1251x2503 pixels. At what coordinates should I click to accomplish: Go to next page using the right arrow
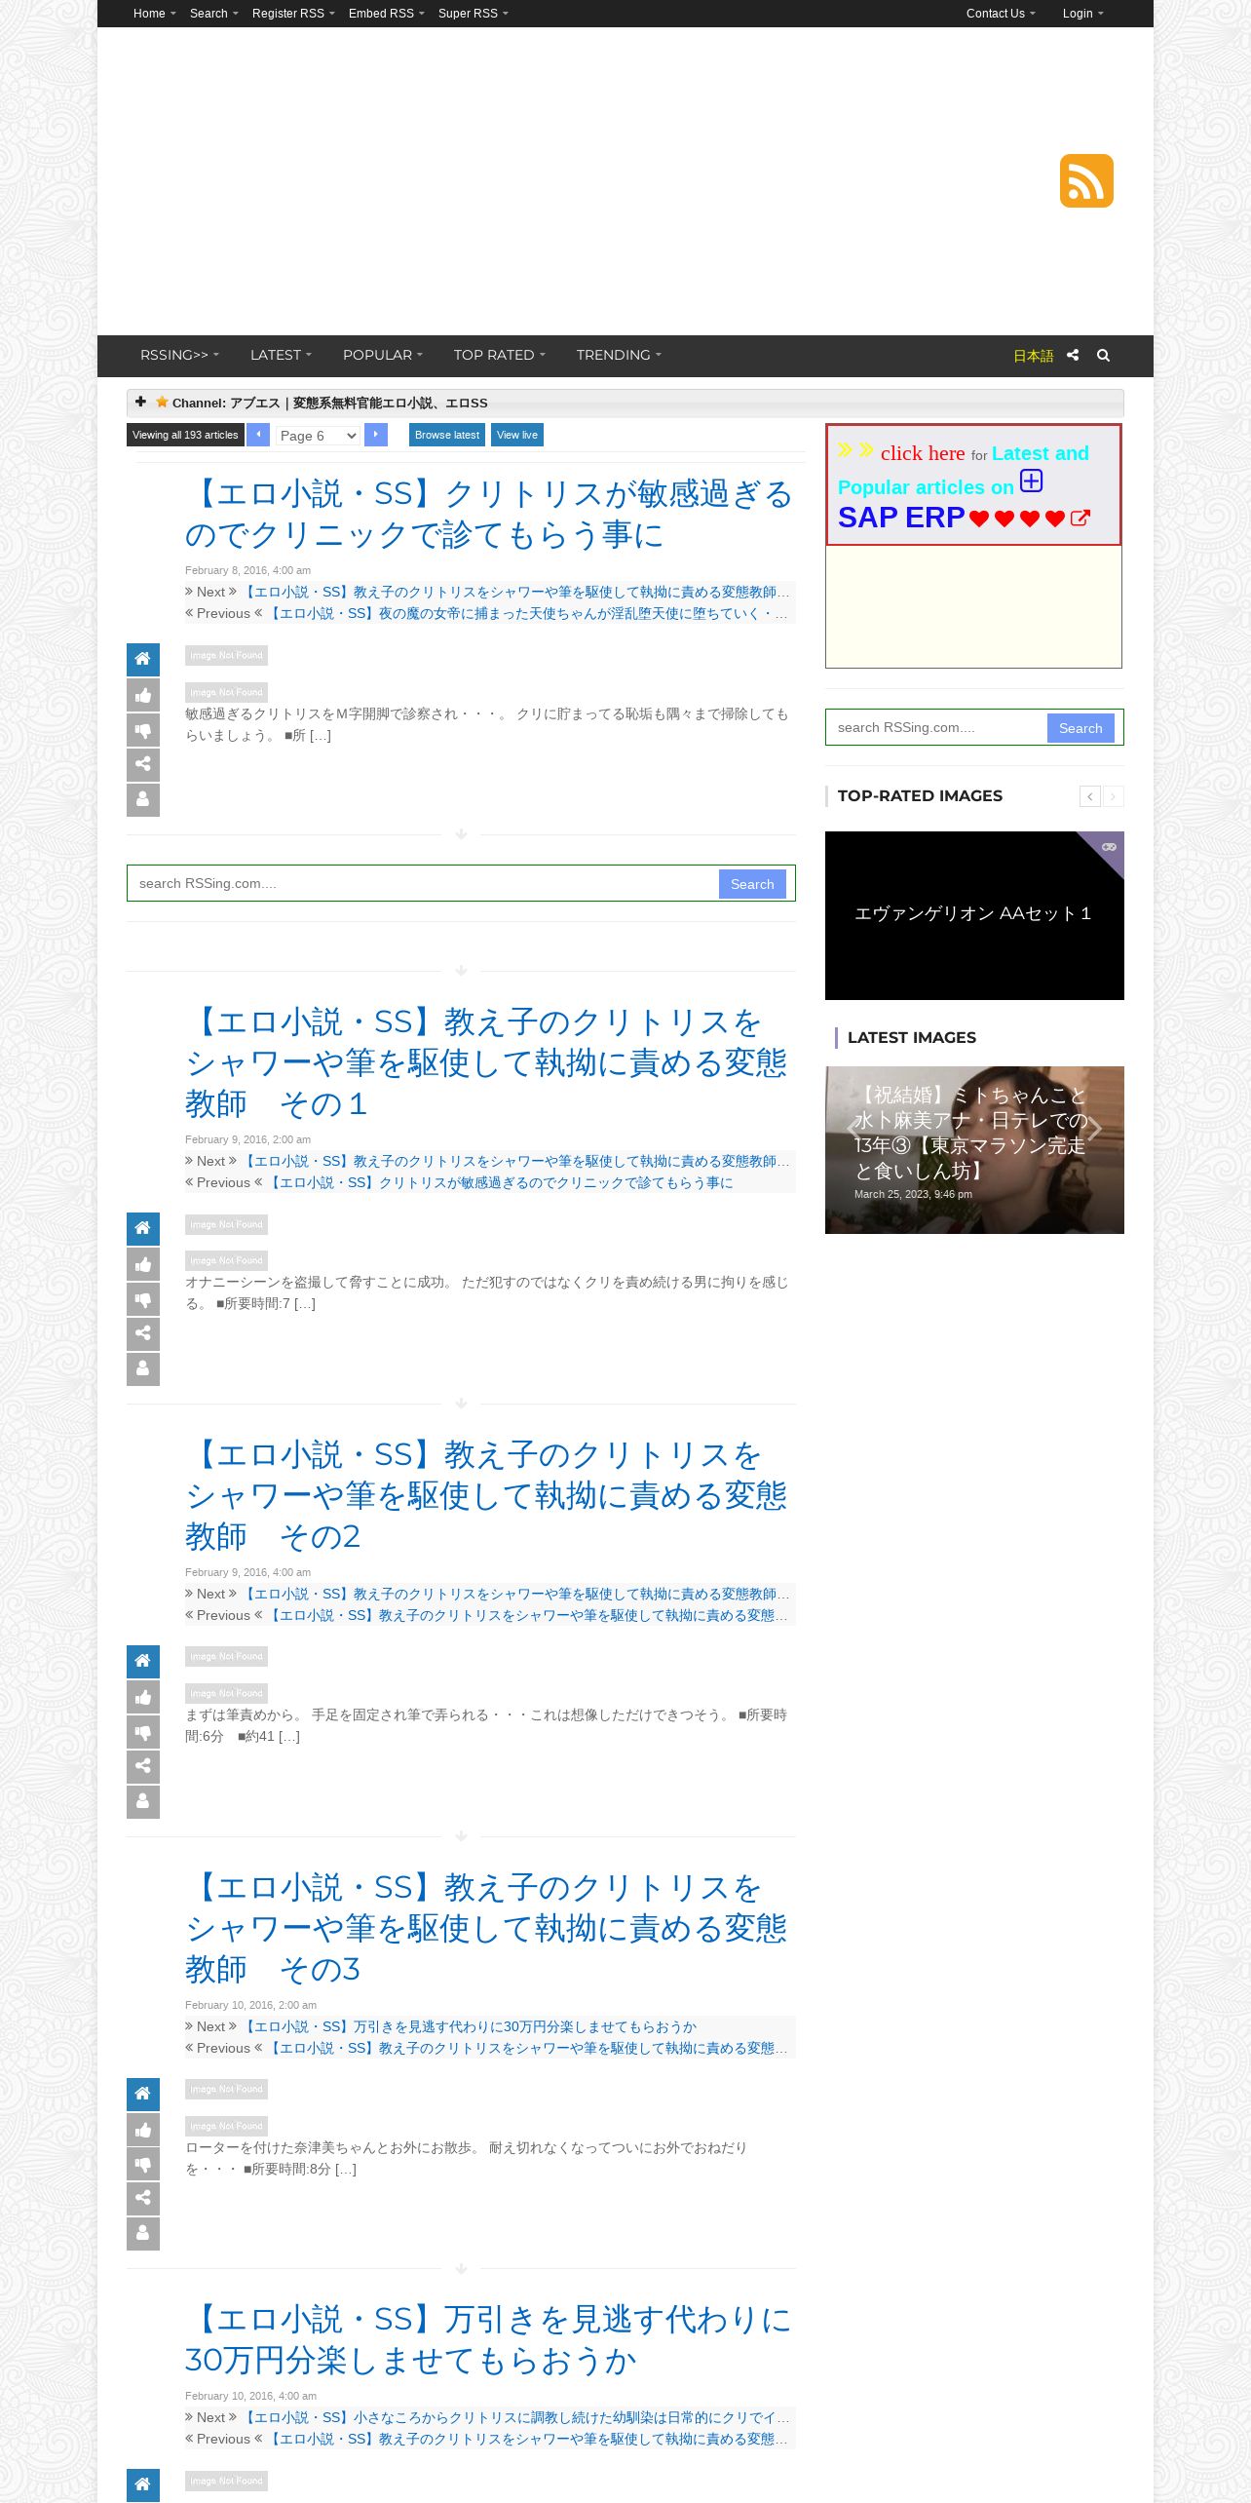coord(376,435)
